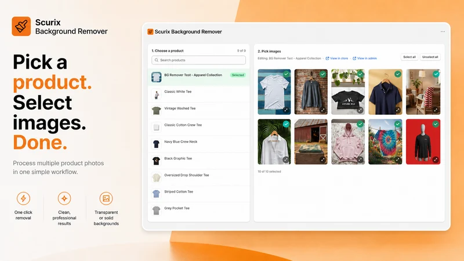Open the View in store link
464x261 pixels.
coord(337,59)
